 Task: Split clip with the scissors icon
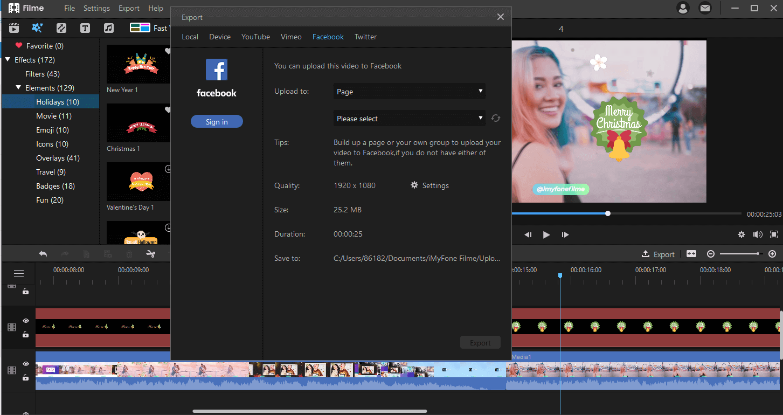coord(150,253)
